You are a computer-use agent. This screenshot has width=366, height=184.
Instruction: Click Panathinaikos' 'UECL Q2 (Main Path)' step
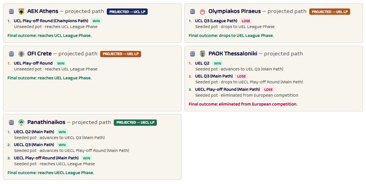click(x=34, y=132)
